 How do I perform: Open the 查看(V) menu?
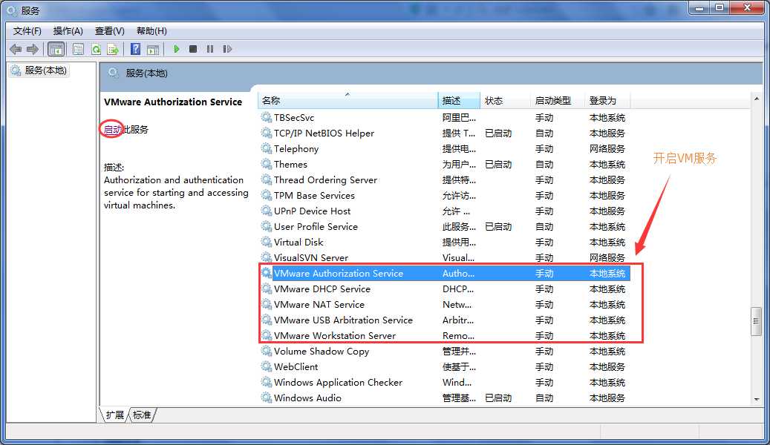tap(109, 31)
